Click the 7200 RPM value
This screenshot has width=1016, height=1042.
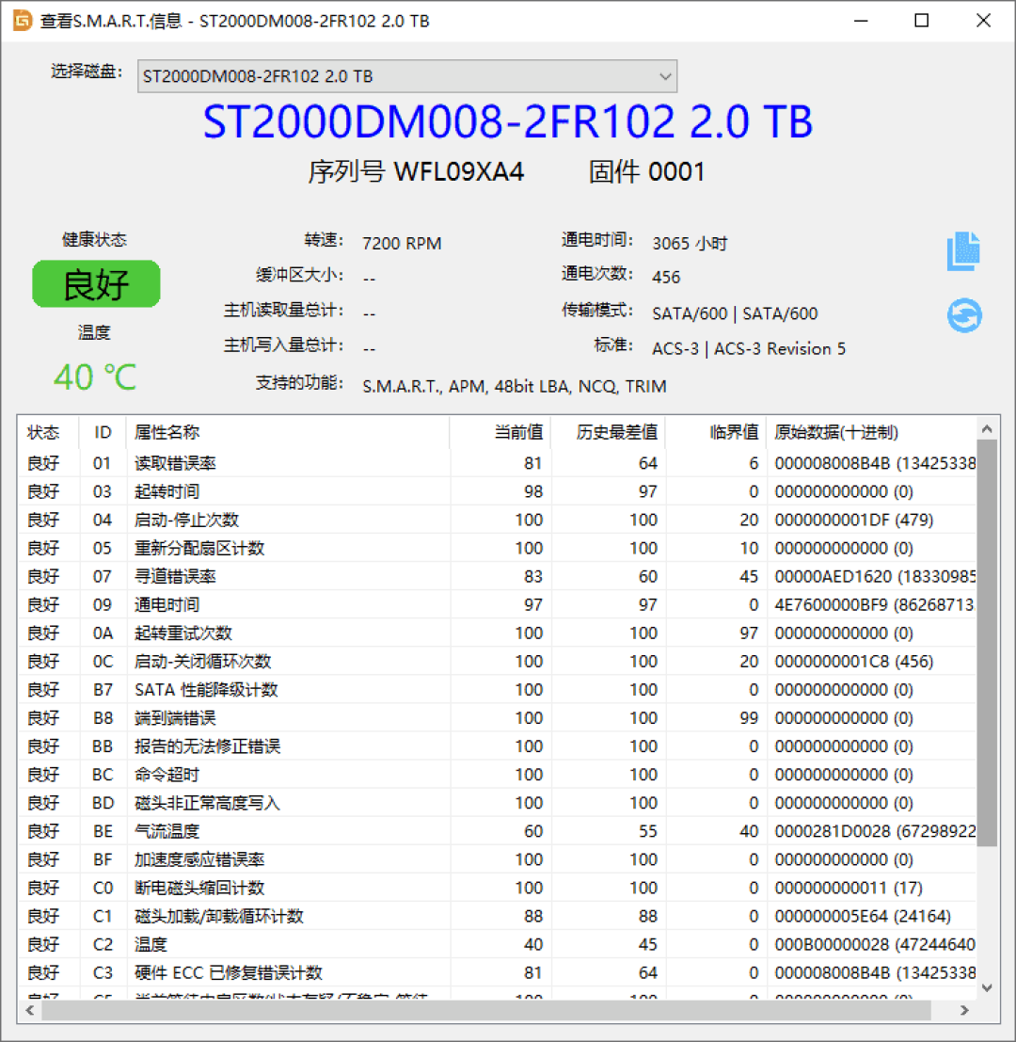coord(402,243)
